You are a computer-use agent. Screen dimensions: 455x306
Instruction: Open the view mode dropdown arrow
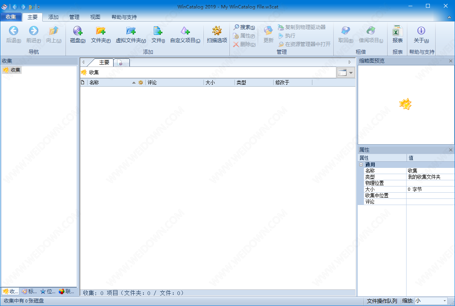pos(351,73)
